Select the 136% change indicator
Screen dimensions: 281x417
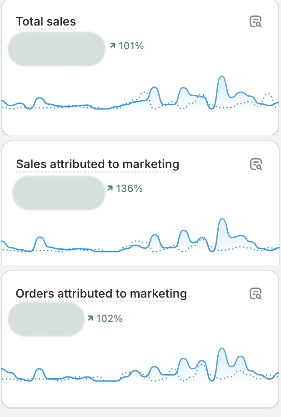click(125, 189)
